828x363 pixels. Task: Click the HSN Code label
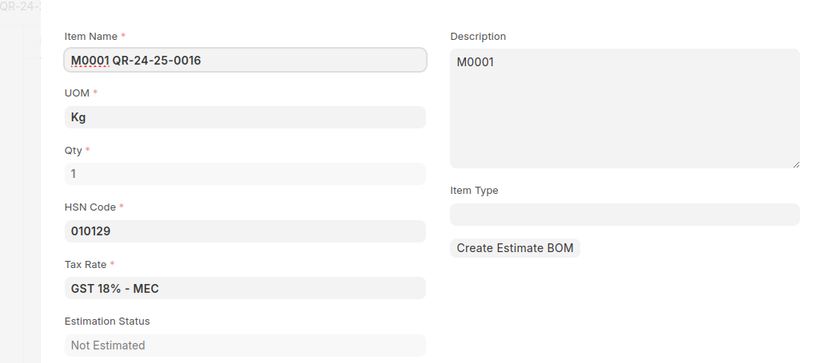coord(90,207)
